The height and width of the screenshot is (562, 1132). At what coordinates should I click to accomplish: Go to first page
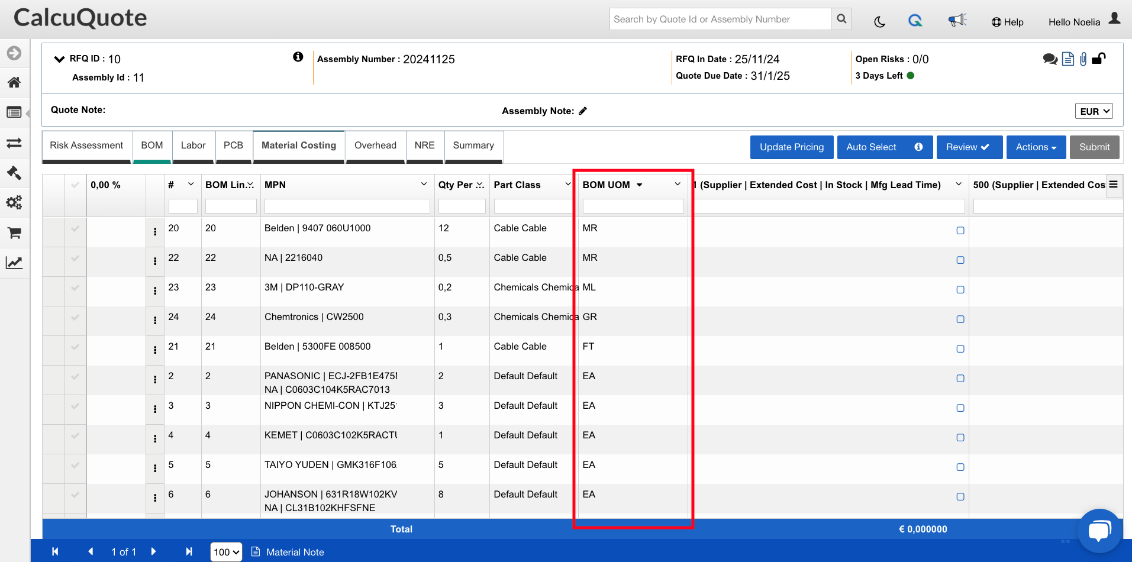[x=55, y=551]
